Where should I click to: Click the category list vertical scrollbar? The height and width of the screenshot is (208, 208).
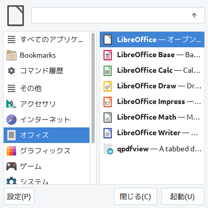pos(93,88)
